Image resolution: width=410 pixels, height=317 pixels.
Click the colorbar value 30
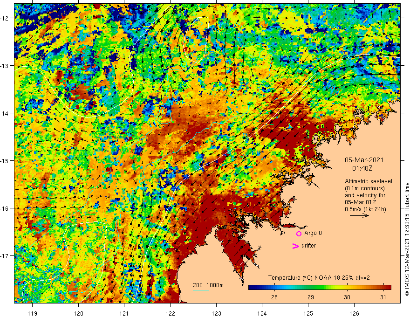(x=347, y=297)
